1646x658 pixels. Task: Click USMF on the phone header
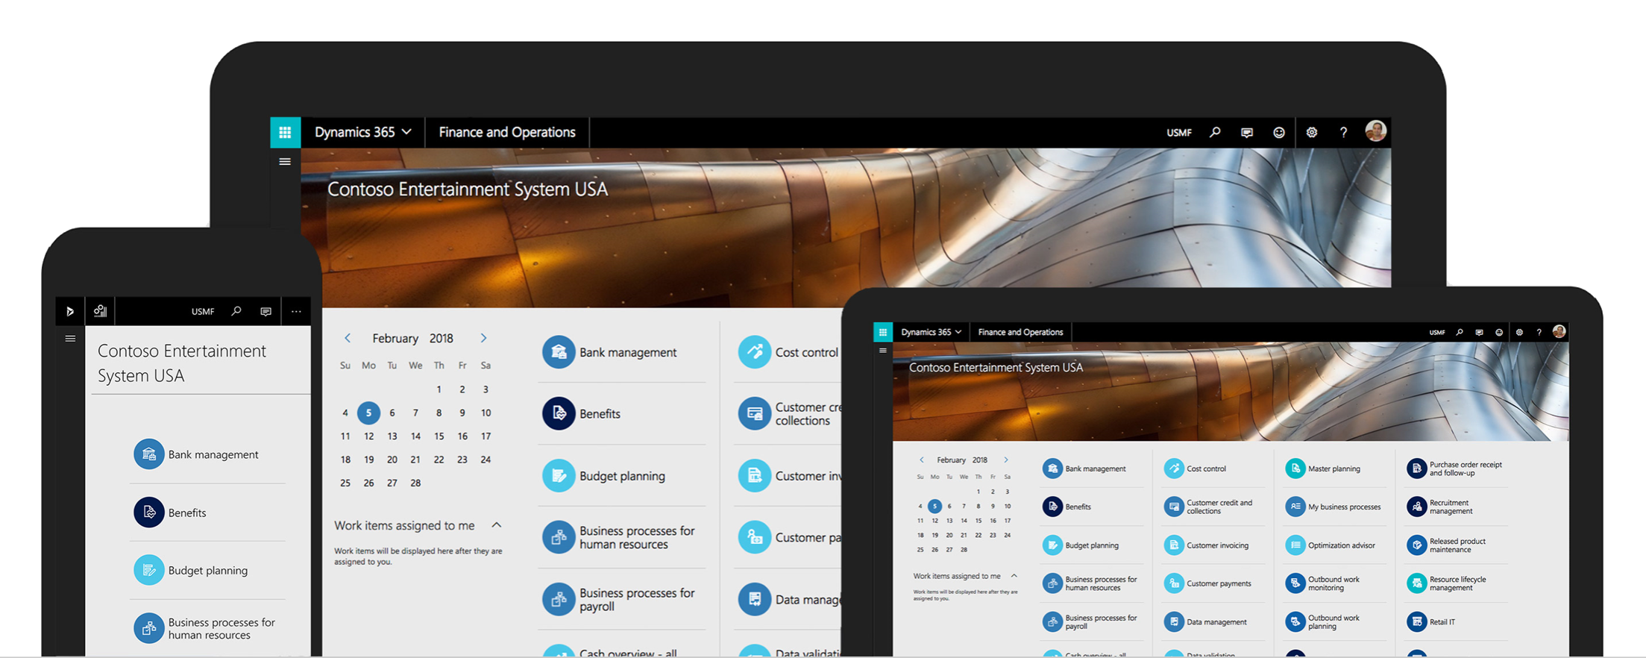tap(203, 312)
